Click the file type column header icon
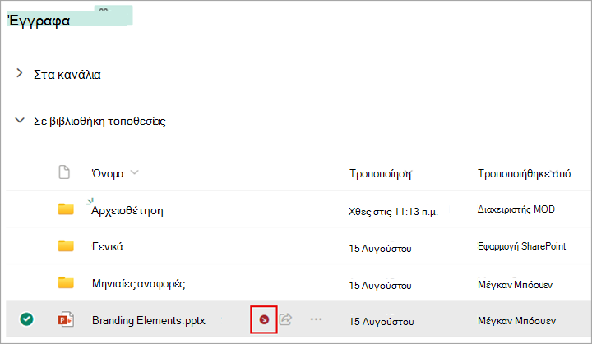Viewport: 592px width, 344px height. [x=64, y=172]
